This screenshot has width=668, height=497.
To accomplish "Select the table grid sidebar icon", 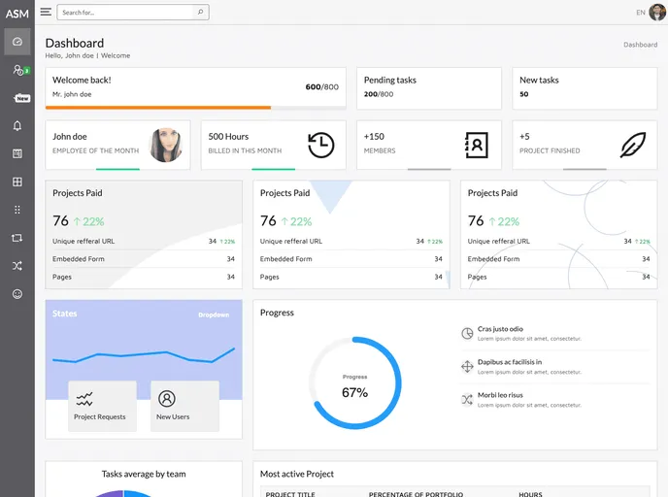I will click(17, 182).
